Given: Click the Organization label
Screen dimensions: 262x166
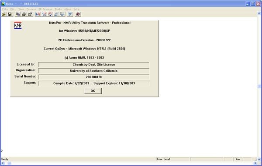Looking at the screenshot, I should coord(26,70).
